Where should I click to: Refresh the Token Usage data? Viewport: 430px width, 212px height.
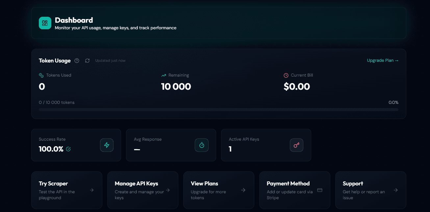[87, 60]
